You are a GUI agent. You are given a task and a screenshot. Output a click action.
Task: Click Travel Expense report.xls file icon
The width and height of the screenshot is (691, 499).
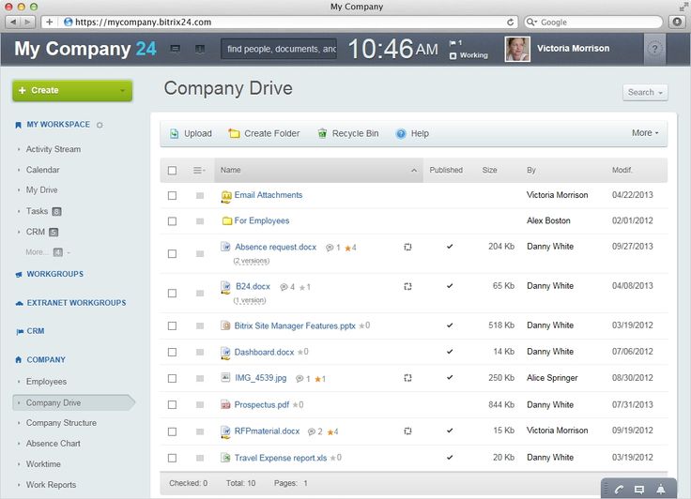coord(225,457)
